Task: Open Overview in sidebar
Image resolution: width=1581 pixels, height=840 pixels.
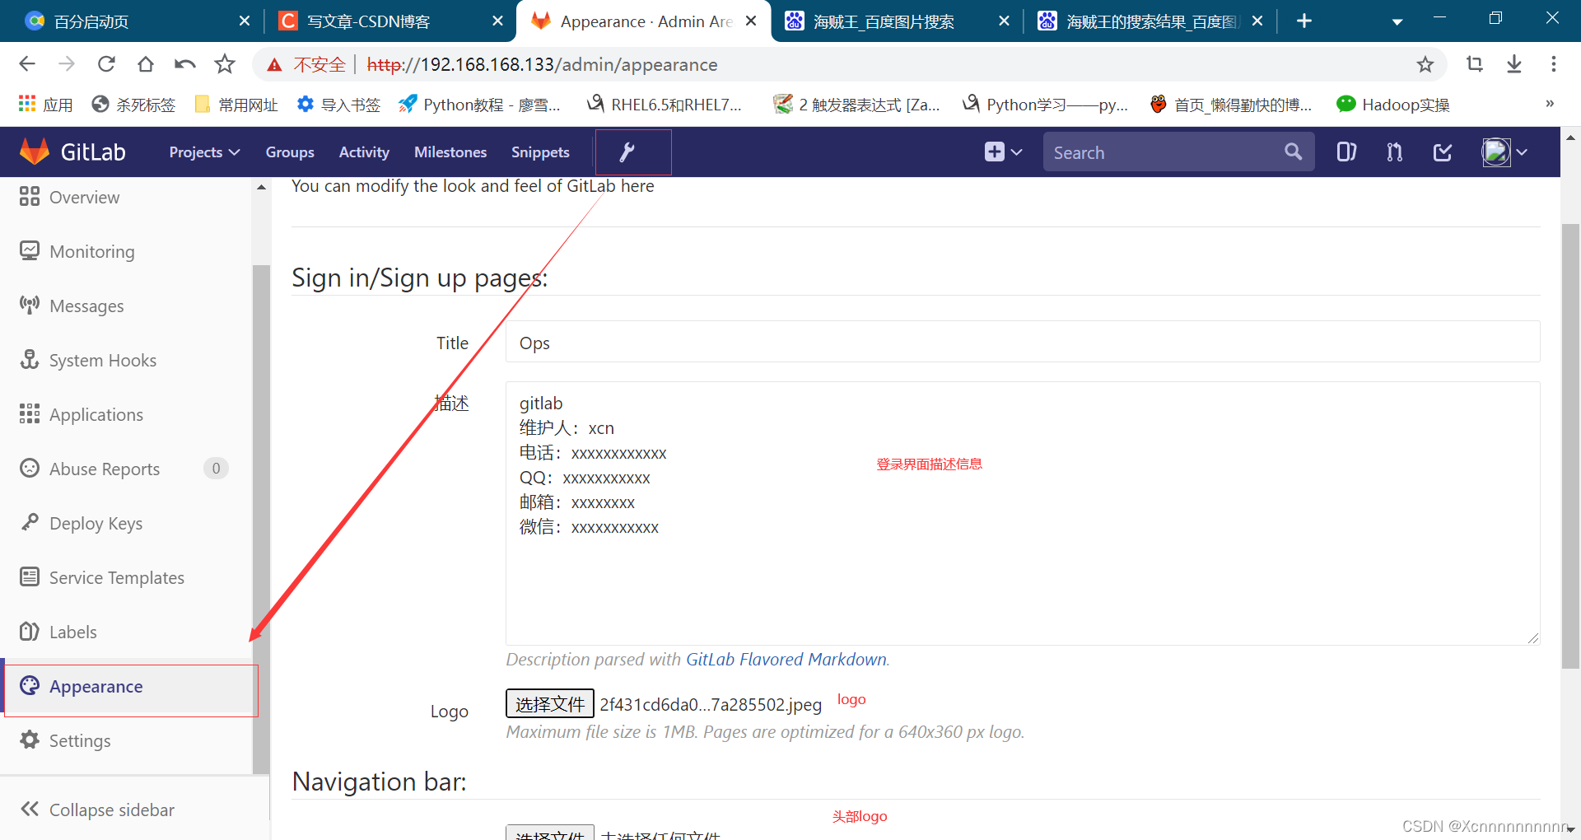Action: coord(69,197)
